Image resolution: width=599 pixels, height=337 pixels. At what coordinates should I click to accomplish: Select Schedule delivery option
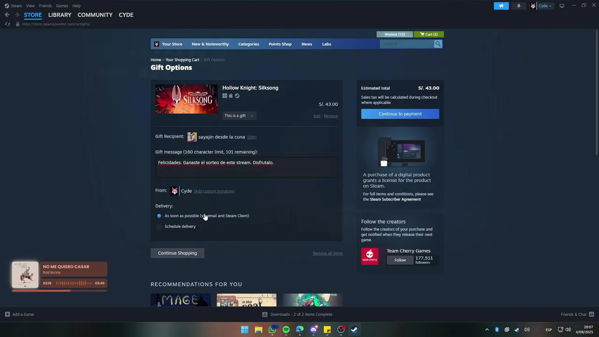[x=159, y=227]
